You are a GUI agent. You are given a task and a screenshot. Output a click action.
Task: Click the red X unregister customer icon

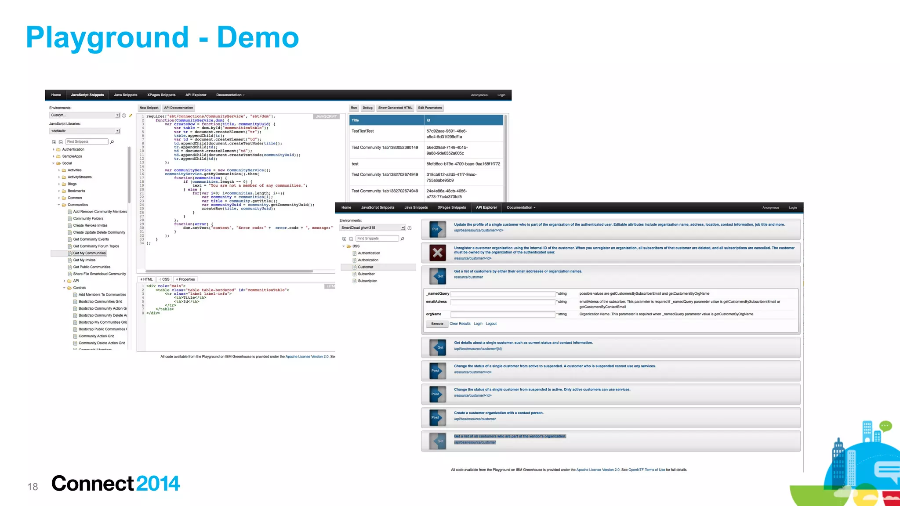pyautogui.click(x=438, y=253)
